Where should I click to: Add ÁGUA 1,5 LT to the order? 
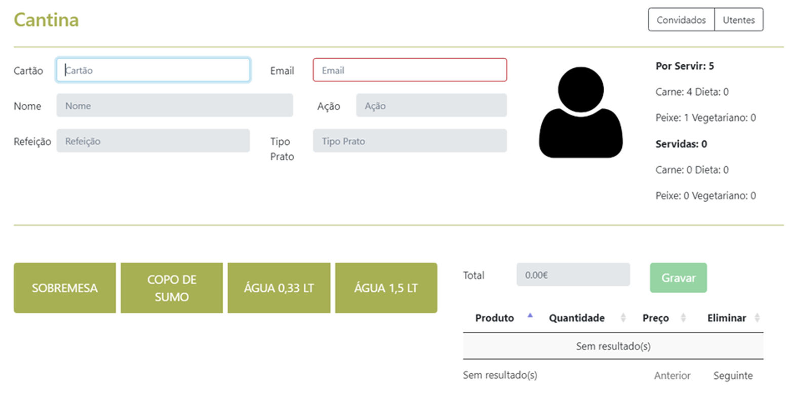(x=386, y=287)
